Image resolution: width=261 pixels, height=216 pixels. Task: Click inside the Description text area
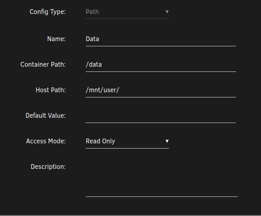[162, 178]
